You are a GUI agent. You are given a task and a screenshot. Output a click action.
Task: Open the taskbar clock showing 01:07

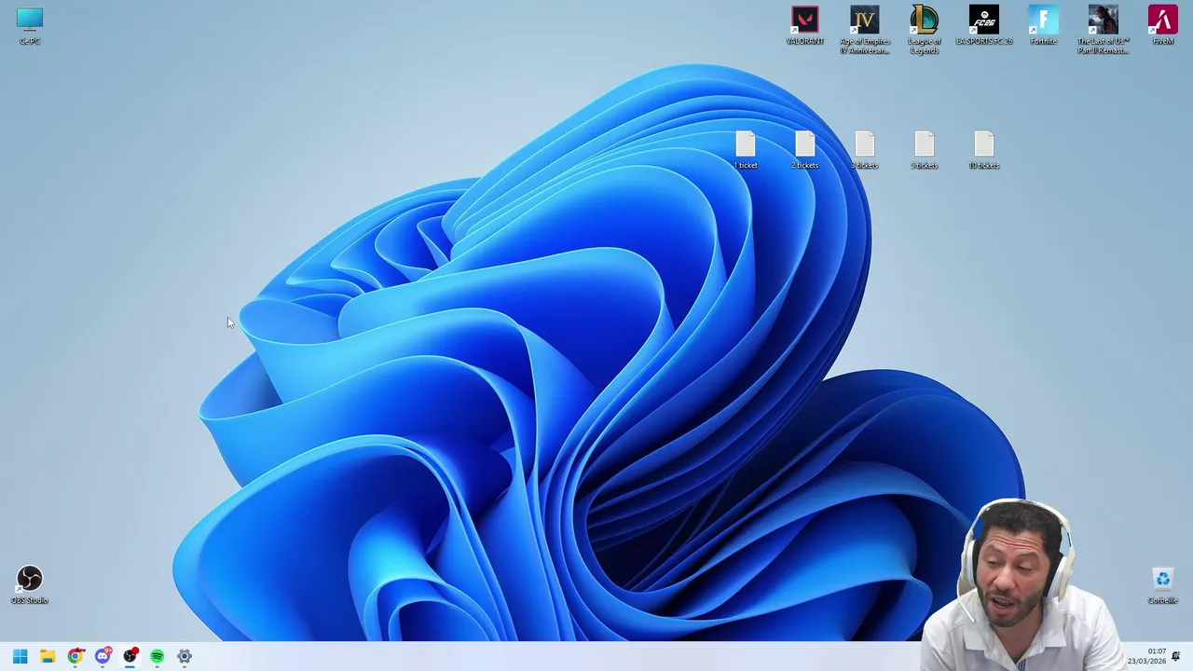(x=1146, y=656)
